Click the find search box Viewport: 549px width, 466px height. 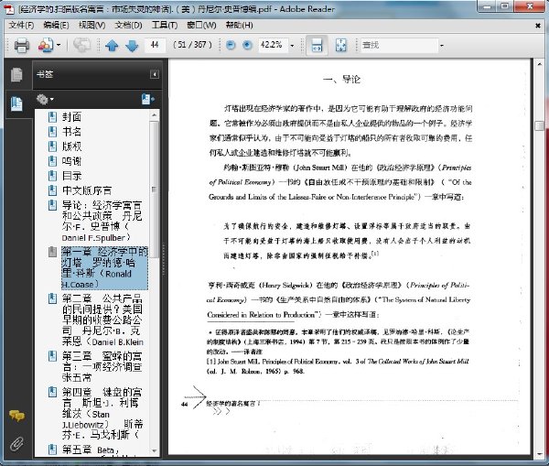pyautogui.click(x=400, y=45)
